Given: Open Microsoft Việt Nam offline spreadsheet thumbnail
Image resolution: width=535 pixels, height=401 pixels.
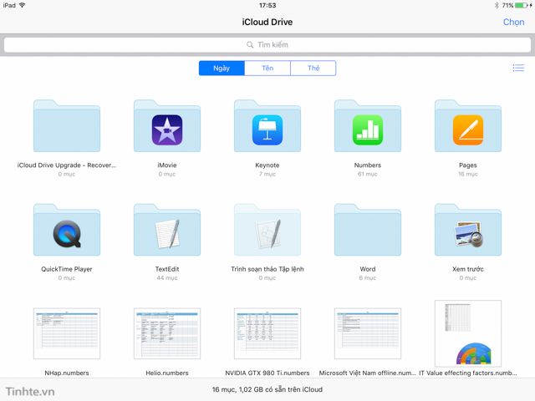Looking at the screenshot, I should (x=368, y=333).
